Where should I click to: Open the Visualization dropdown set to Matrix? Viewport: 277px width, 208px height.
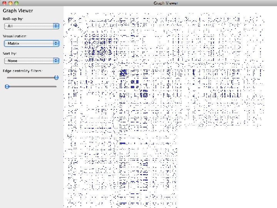(32, 43)
